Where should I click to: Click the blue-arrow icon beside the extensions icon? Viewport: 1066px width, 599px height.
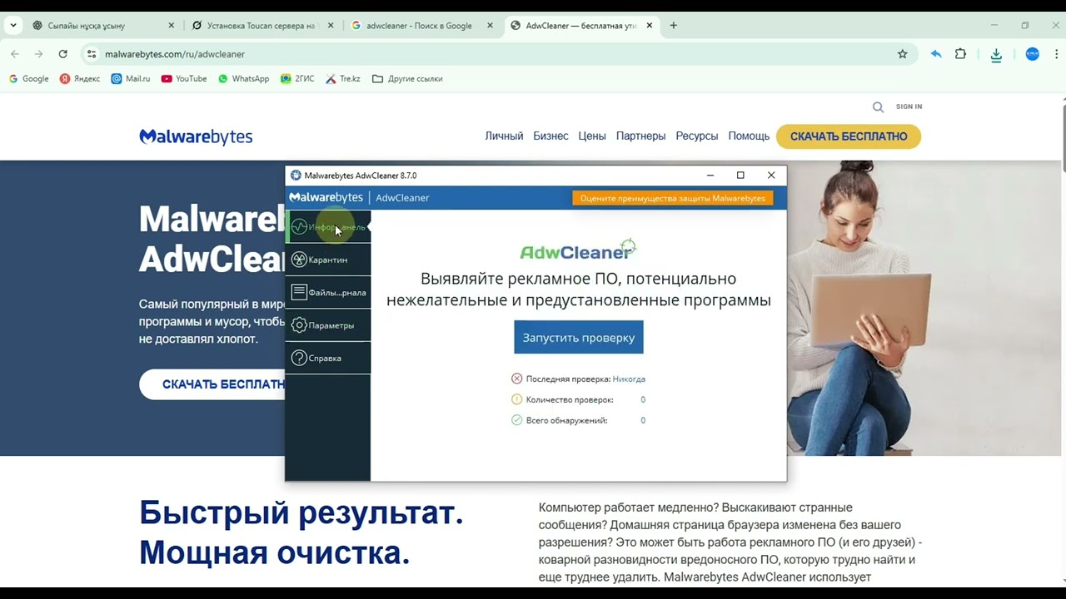[936, 54]
